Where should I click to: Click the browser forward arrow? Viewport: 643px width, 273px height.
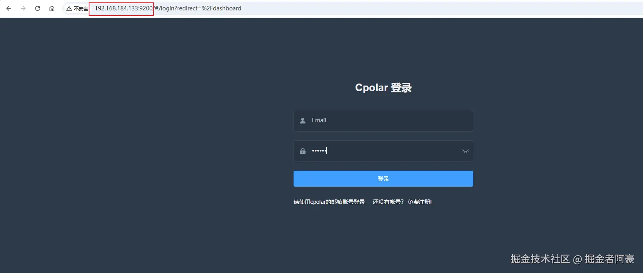click(x=23, y=8)
